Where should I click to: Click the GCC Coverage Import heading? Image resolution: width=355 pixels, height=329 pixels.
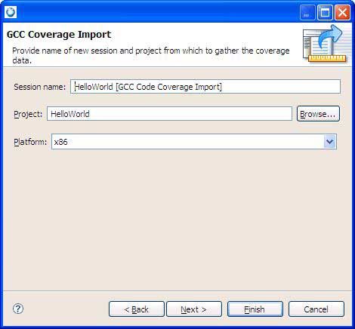tap(59, 35)
